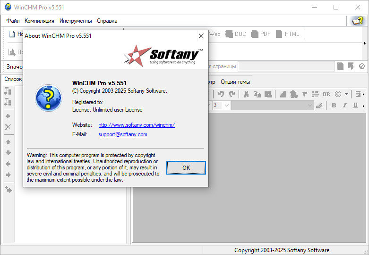369x255 pixels.
Task: Click the page file input field
Action: coord(286,67)
